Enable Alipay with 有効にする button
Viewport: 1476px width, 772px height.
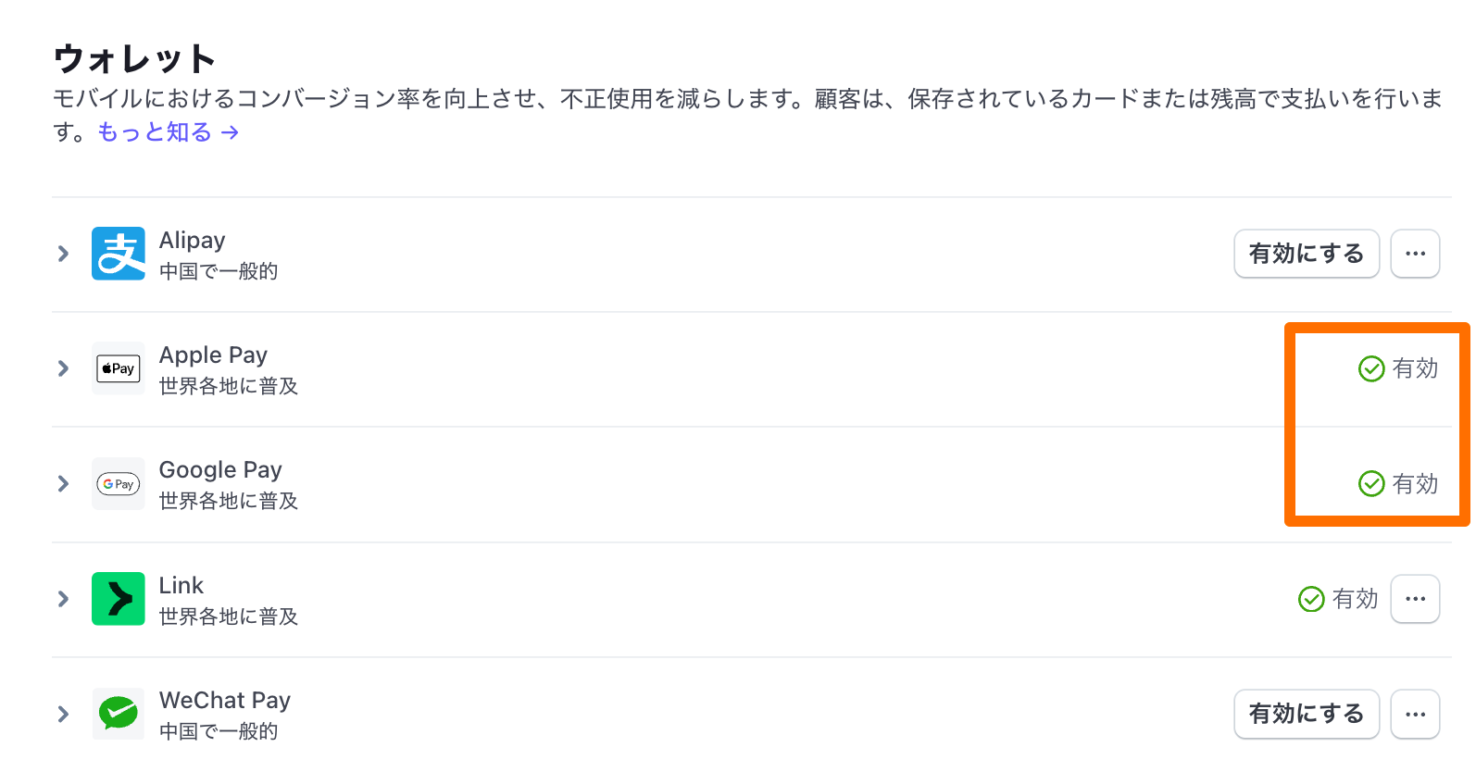1306,254
